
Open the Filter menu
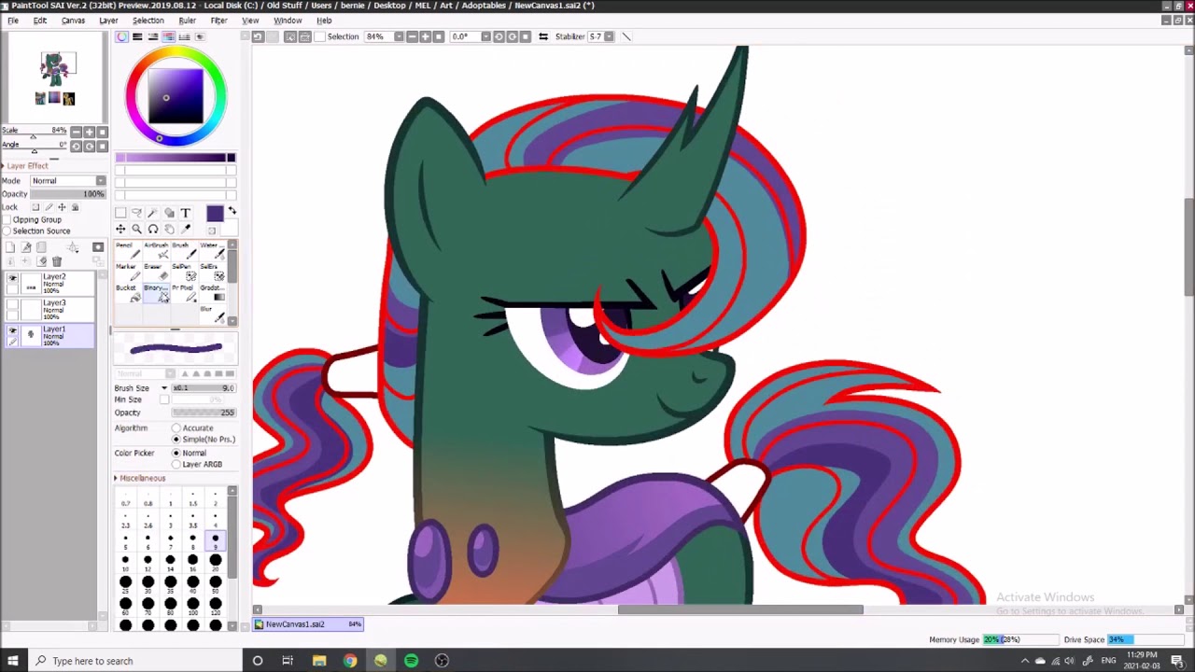coord(218,21)
